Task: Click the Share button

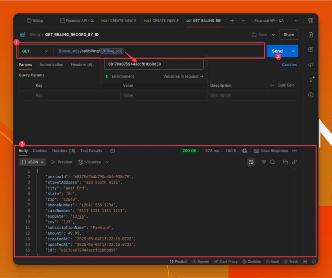Action: (x=289, y=35)
